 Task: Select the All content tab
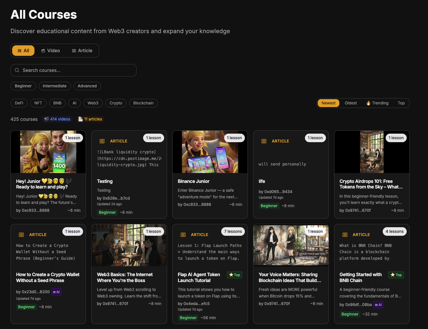(23, 51)
